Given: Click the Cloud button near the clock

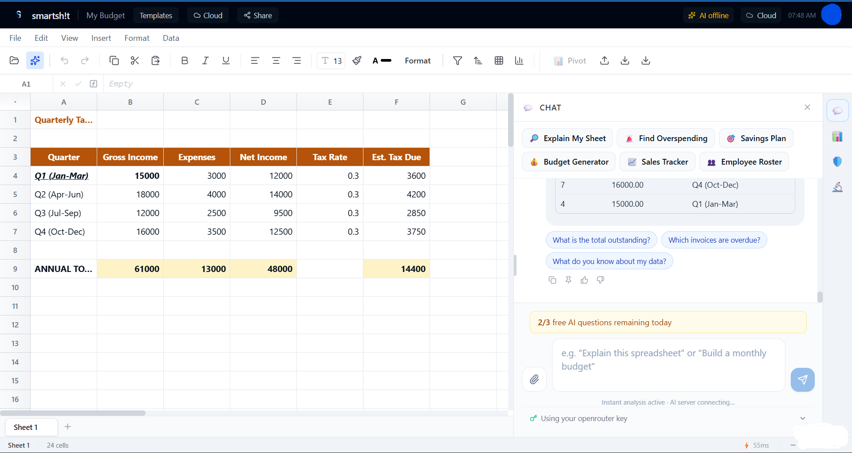Looking at the screenshot, I should 761,16.
